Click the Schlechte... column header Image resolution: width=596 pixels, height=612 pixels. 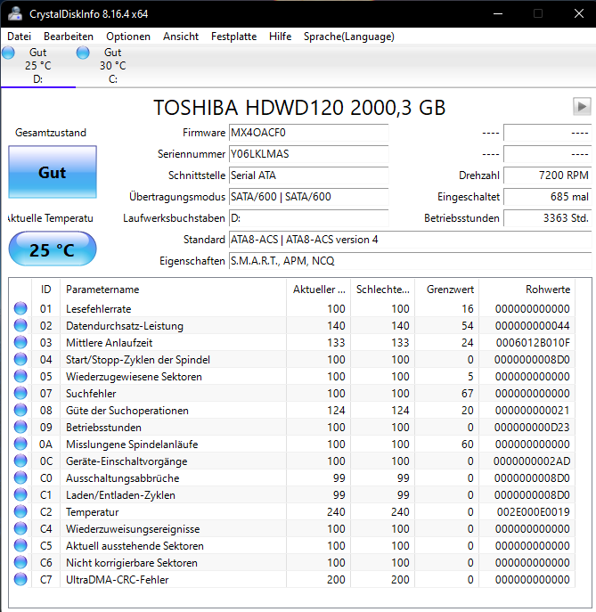pyautogui.click(x=383, y=290)
